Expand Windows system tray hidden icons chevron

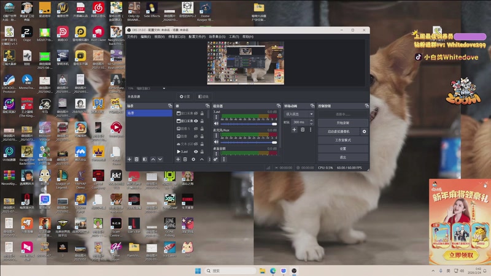(433, 270)
